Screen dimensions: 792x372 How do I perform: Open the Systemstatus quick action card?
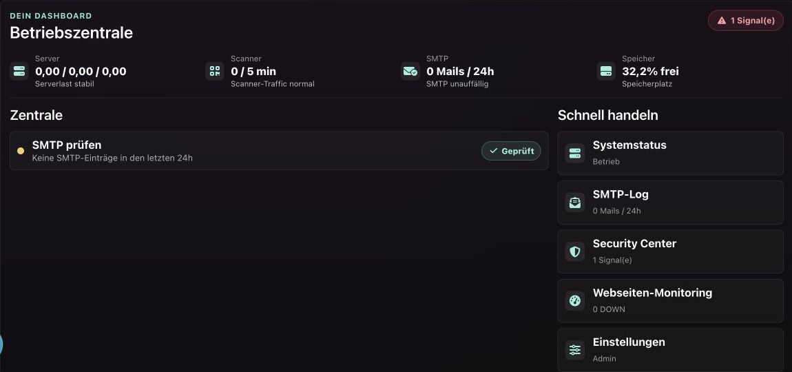pyautogui.click(x=670, y=153)
